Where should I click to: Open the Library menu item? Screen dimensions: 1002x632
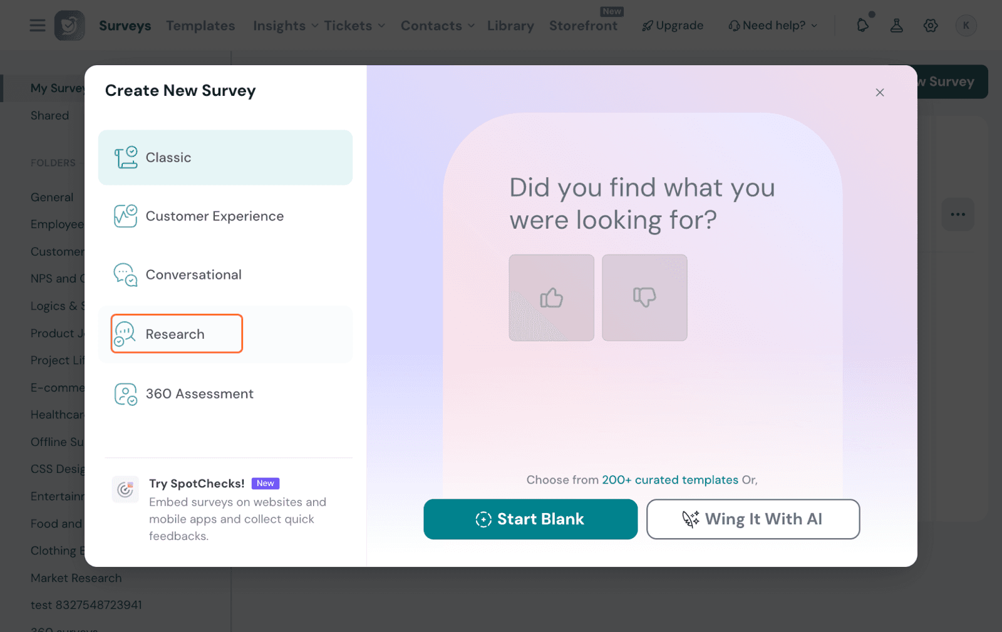510,26
